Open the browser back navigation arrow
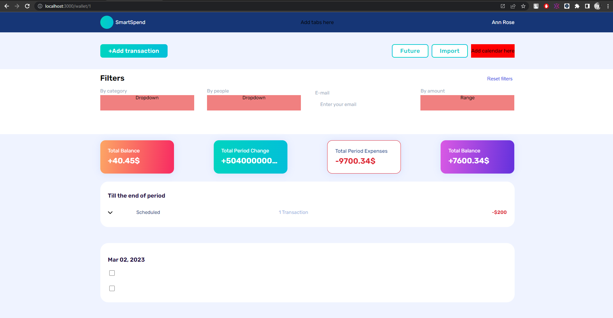Viewport: 613px width, 318px height. pos(6,6)
